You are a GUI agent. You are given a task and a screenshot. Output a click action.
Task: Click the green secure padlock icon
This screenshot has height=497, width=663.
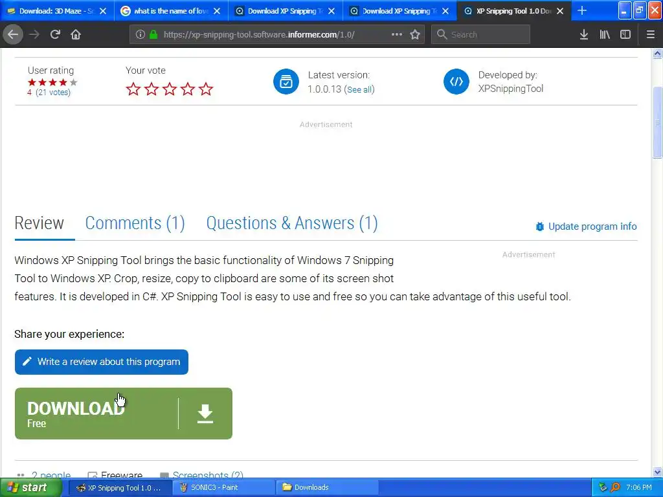coord(153,34)
